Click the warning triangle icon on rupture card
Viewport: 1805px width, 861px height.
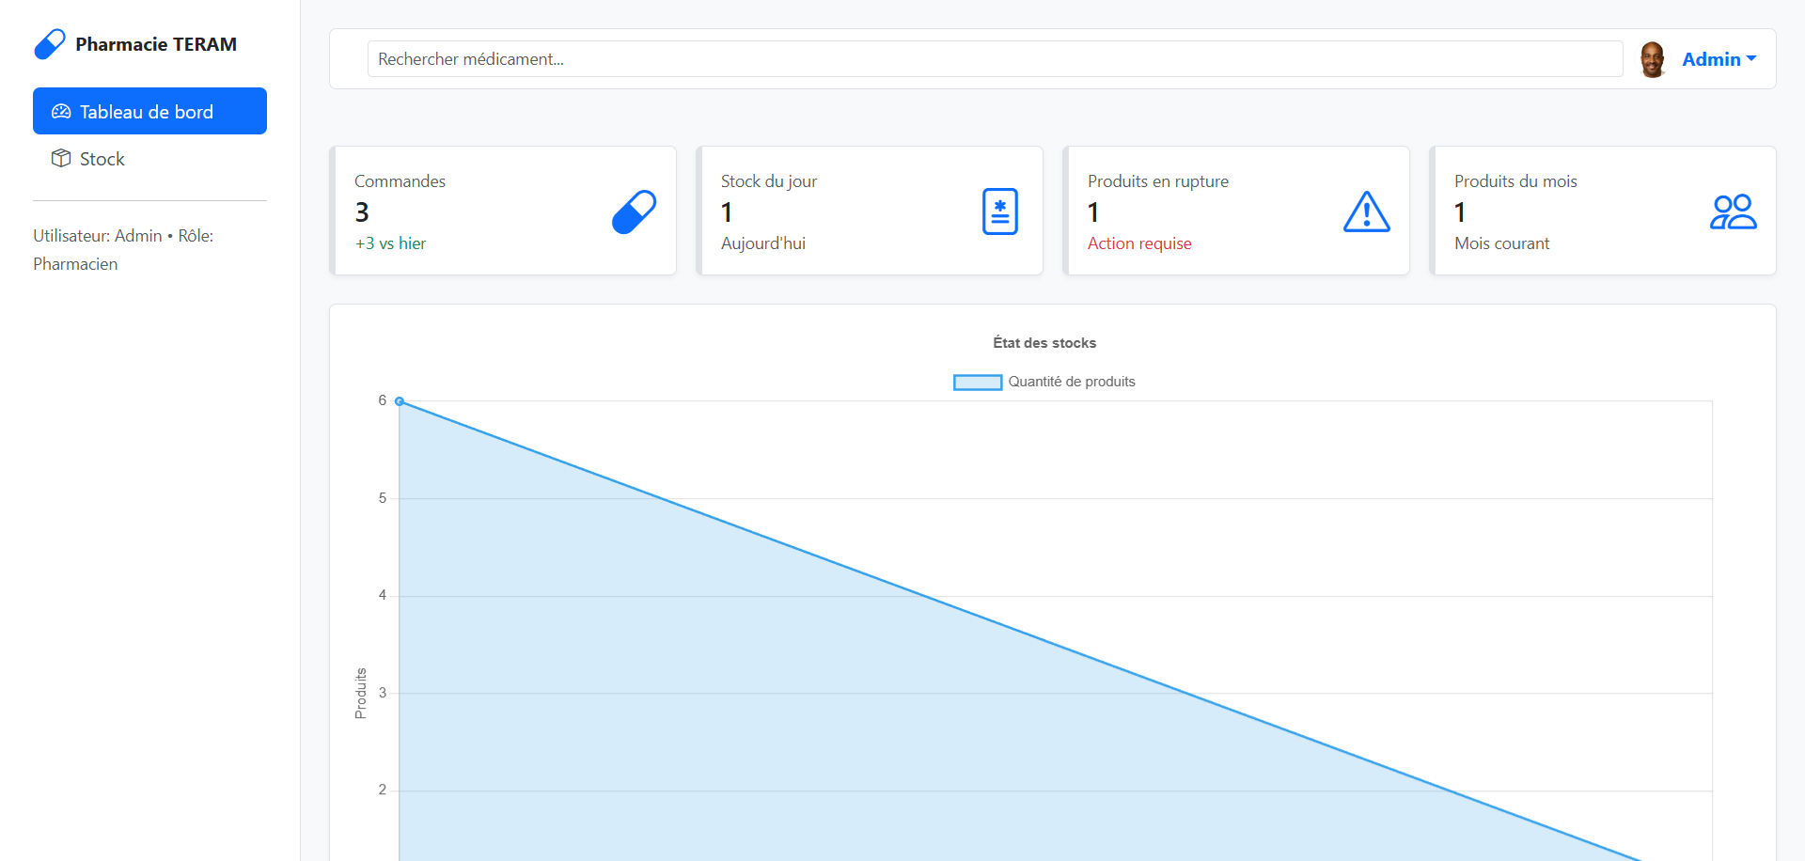1366,211
